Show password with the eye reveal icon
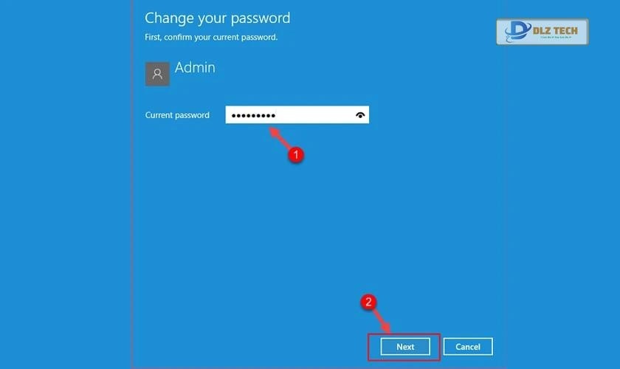This screenshot has width=620, height=369. pyautogui.click(x=360, y=115)
